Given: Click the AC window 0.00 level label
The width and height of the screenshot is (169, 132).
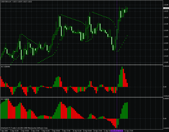Looking at the screenshot, I should (165, 87).
